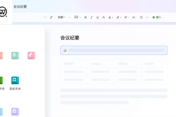Toggle italic formatting
The width and height of the screenshot is (176, 117).
pos(92,17)
